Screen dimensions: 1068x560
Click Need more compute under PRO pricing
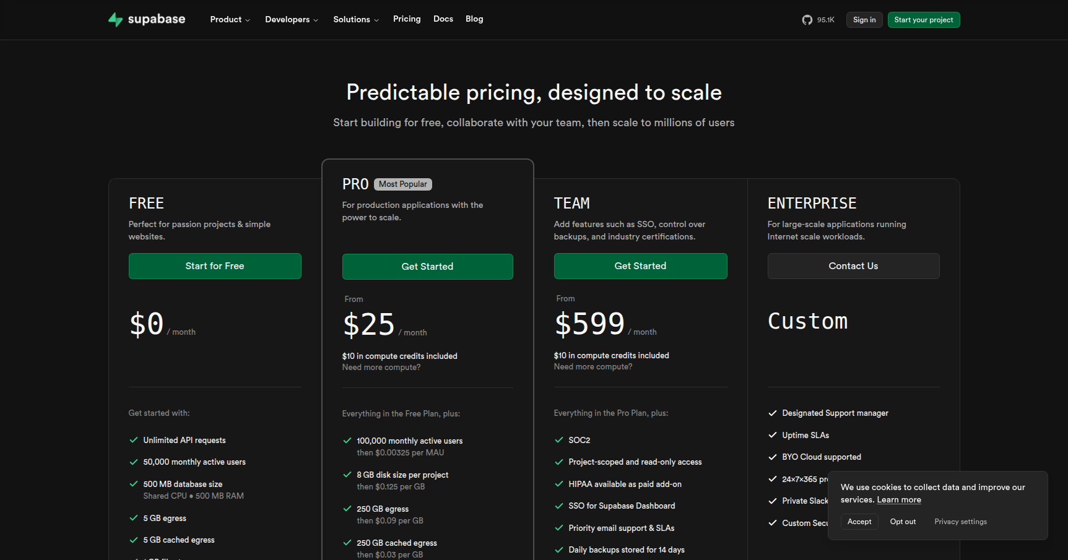381,368
